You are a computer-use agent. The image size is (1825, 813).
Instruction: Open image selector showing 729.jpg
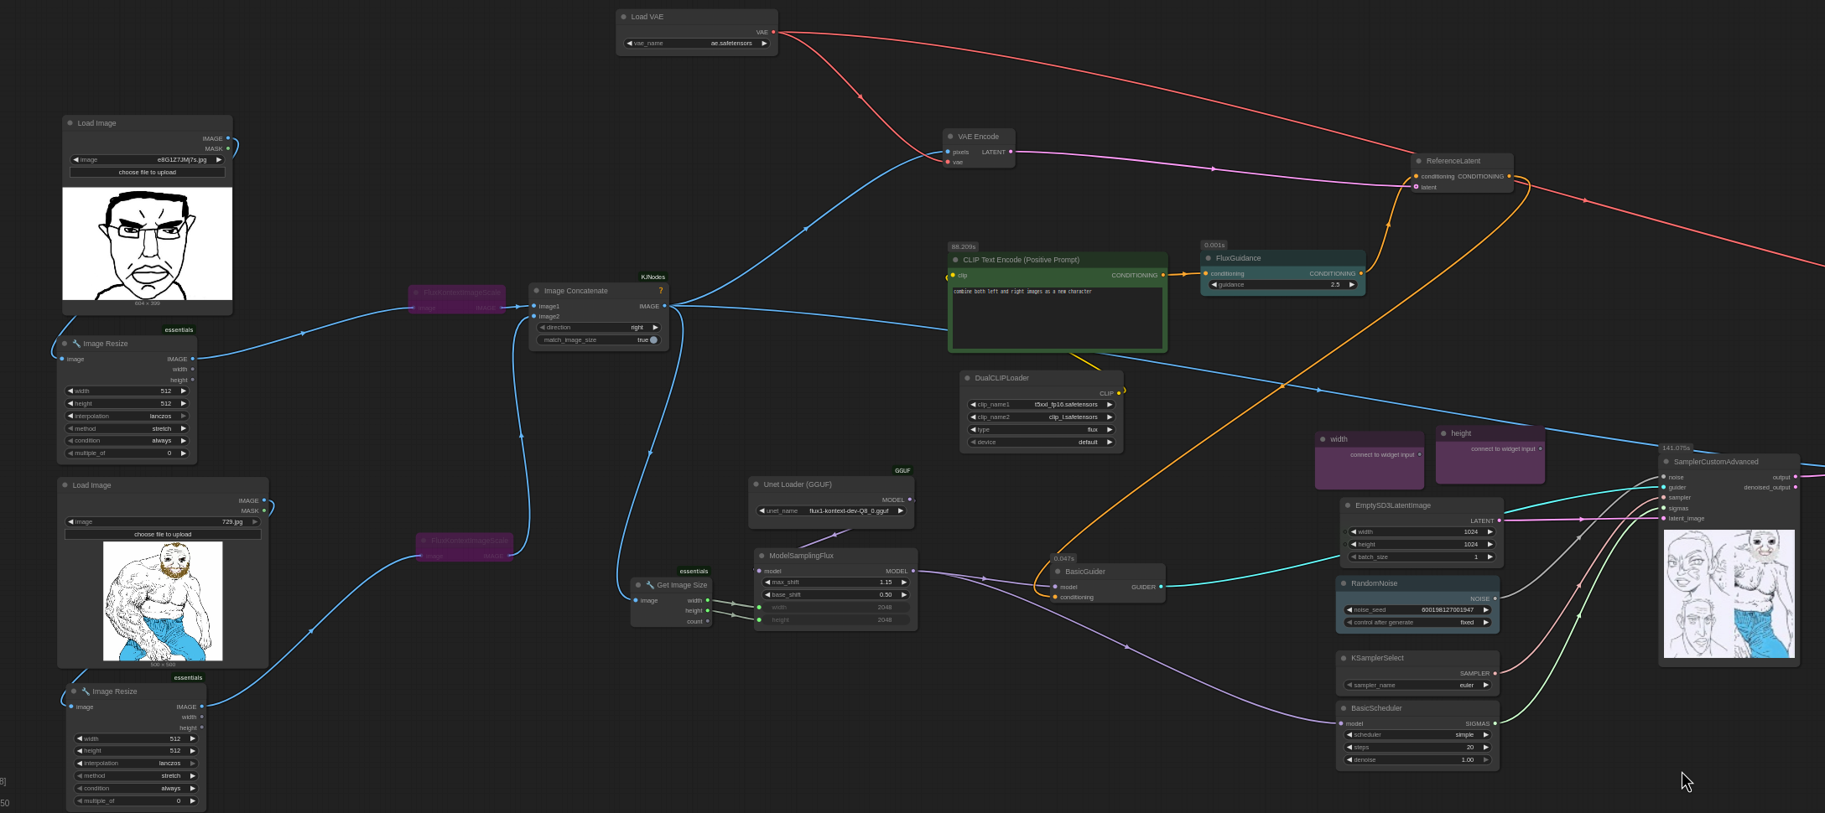tap(163, 522)
